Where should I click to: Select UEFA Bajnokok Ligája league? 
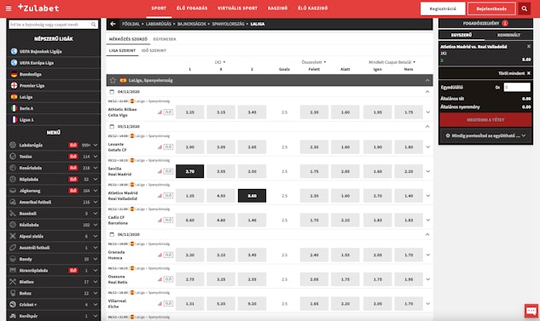coord(40,51)
